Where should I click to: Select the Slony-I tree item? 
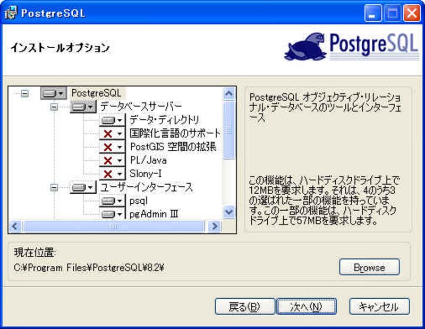click(x=146, y=174)
